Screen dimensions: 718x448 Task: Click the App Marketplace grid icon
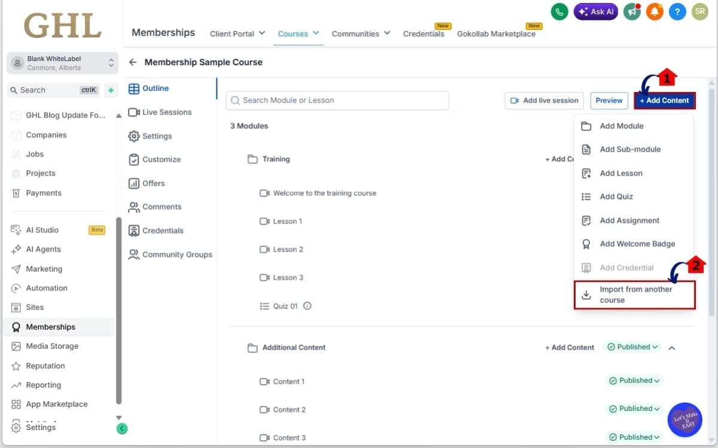(16, 404)
